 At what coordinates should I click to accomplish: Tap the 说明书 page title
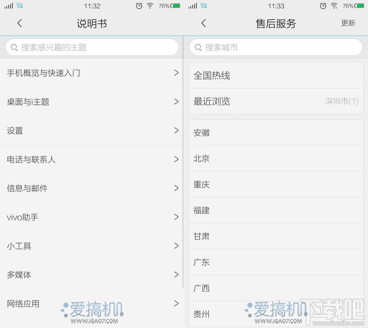pos(92,24)
